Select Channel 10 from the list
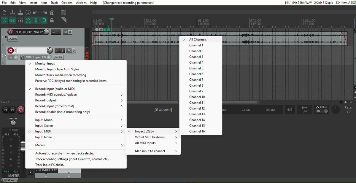This screenshot has width=356, height=183. pos(197,97)
